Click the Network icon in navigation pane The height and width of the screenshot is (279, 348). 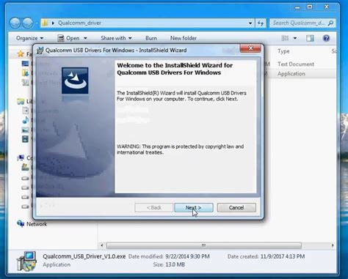(21, 223)
